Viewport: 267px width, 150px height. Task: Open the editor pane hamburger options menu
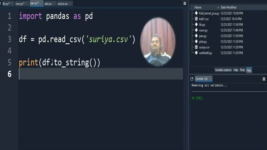tap(185, 3)
